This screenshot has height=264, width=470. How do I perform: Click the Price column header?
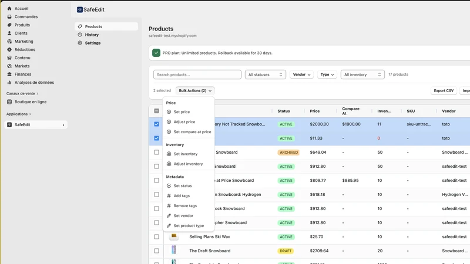pyautogui.click(x=315, y=111)
